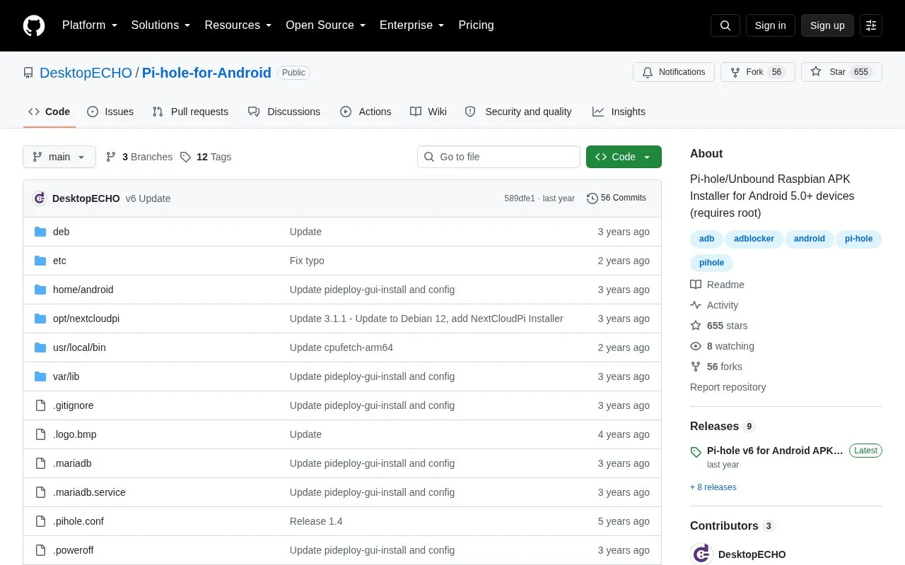Open the search magnifier button
905x565 pixels.
click(x=725, y=25)
